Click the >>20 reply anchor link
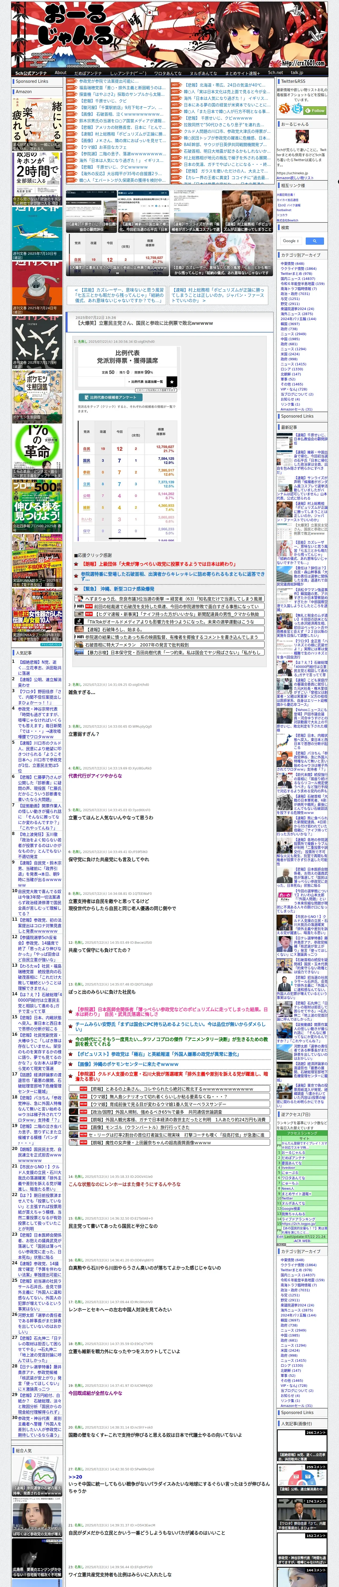The width and height of the screenshot is (339, 1587). pyautogui.click(x=75, y=1477)
